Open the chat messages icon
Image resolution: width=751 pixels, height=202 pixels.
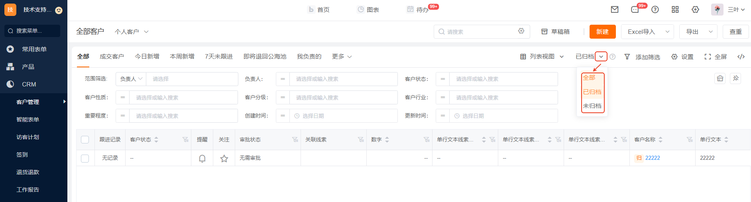pos(635,10)
